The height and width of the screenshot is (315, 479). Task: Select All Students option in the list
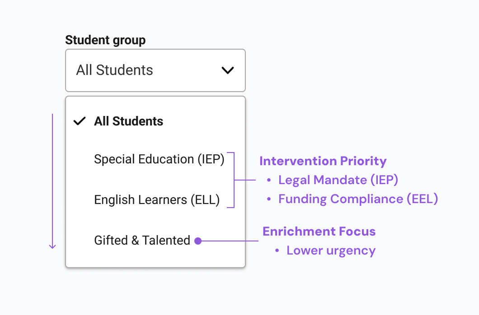coord(129,121)
